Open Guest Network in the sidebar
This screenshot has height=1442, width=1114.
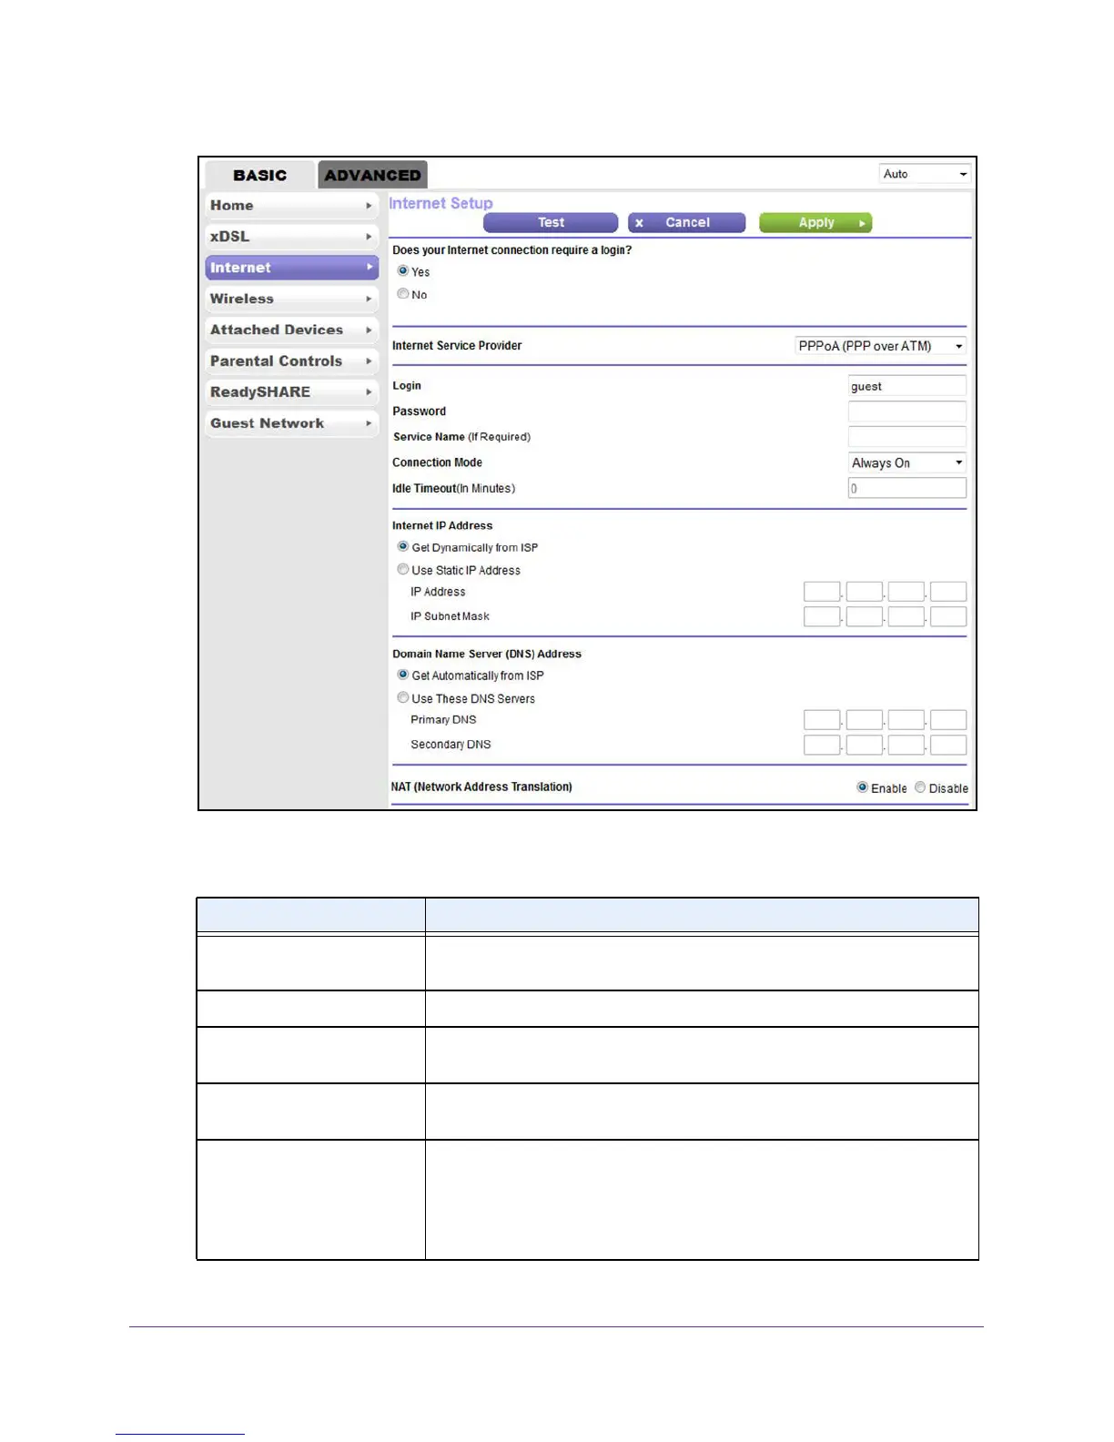click(x=291, y=423)
